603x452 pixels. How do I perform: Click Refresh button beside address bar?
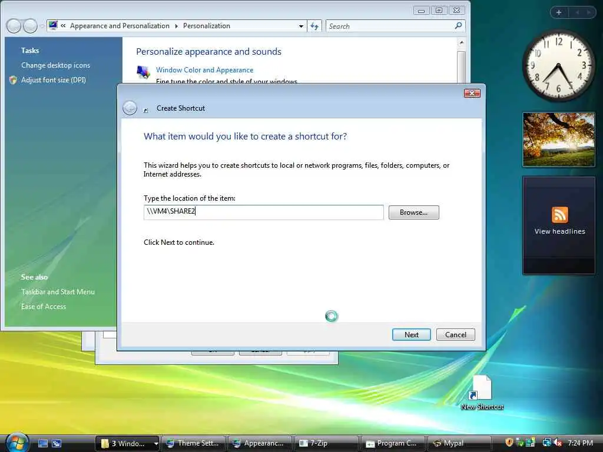tap(314, 26)
